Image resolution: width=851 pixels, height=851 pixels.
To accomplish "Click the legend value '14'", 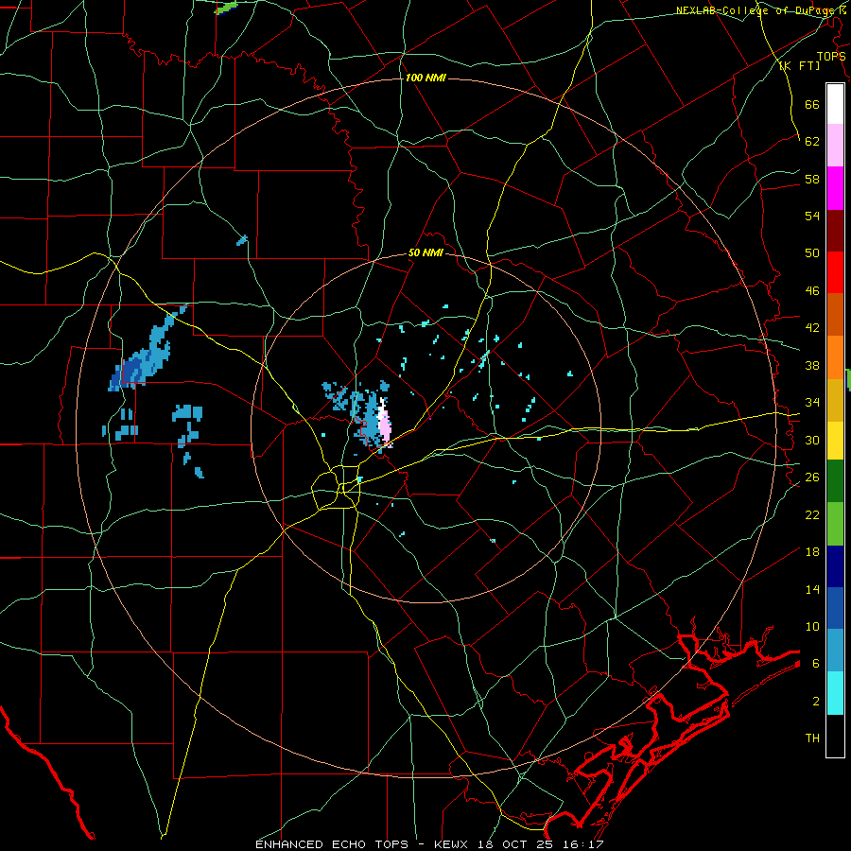I will pyautogui.click(x=812, y=589).
